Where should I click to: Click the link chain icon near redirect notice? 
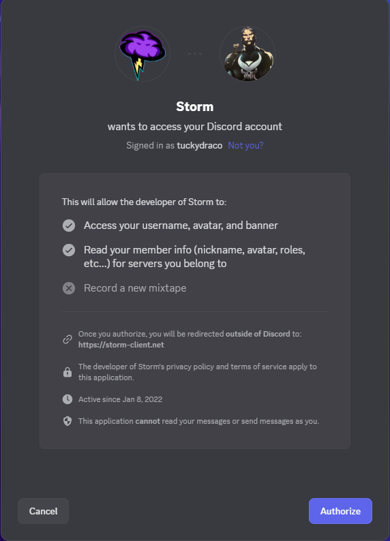[x=67, y=339]
